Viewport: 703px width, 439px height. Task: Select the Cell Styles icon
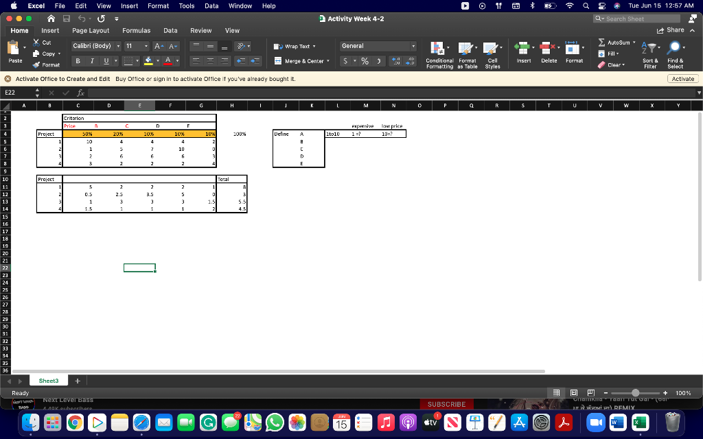492,55
